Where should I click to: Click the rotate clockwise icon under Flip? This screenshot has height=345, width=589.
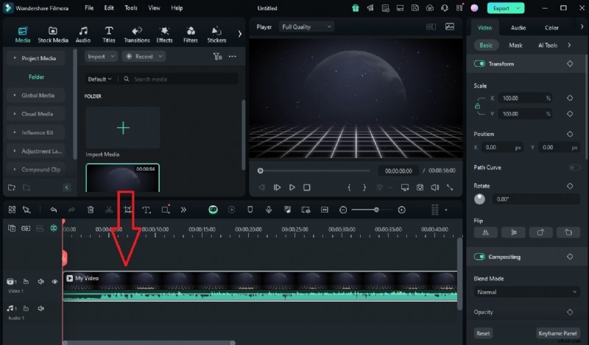pyautogui.click(x=540, y=232)
